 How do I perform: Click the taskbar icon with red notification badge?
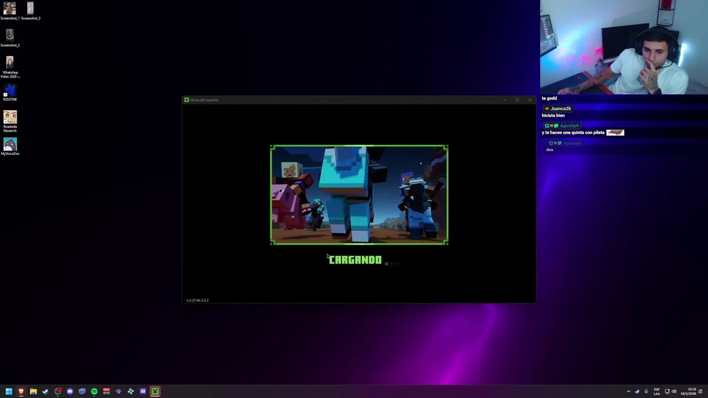[x=58, y=391]
